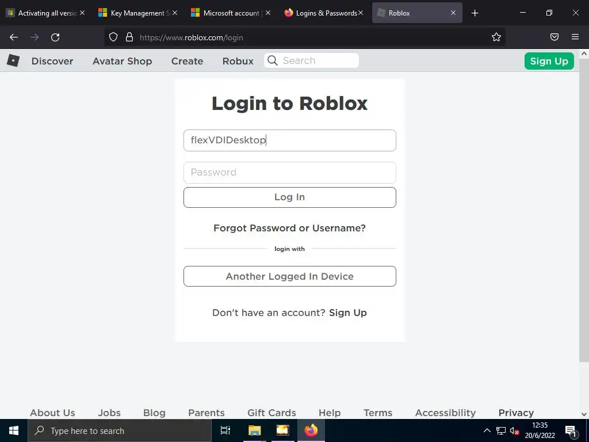
Task: Open the Parents footer link
Action: 206,413
